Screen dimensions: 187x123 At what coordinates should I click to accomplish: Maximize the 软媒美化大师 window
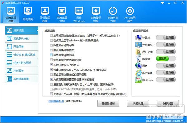pos(175,3)
